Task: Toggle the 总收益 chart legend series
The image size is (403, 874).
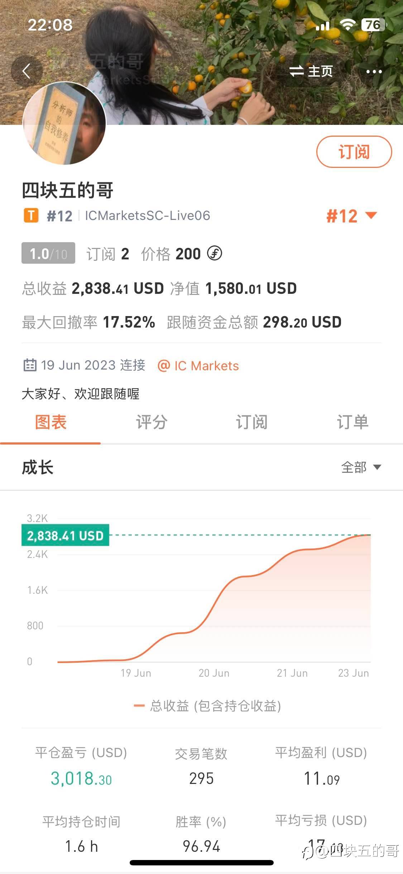Action: [207, 706]
